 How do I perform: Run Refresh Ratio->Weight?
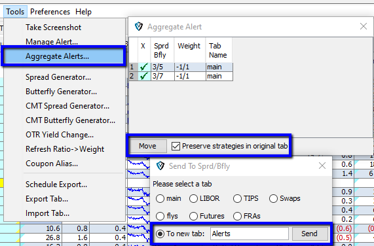pyautogui.click(x=65, y=149)
